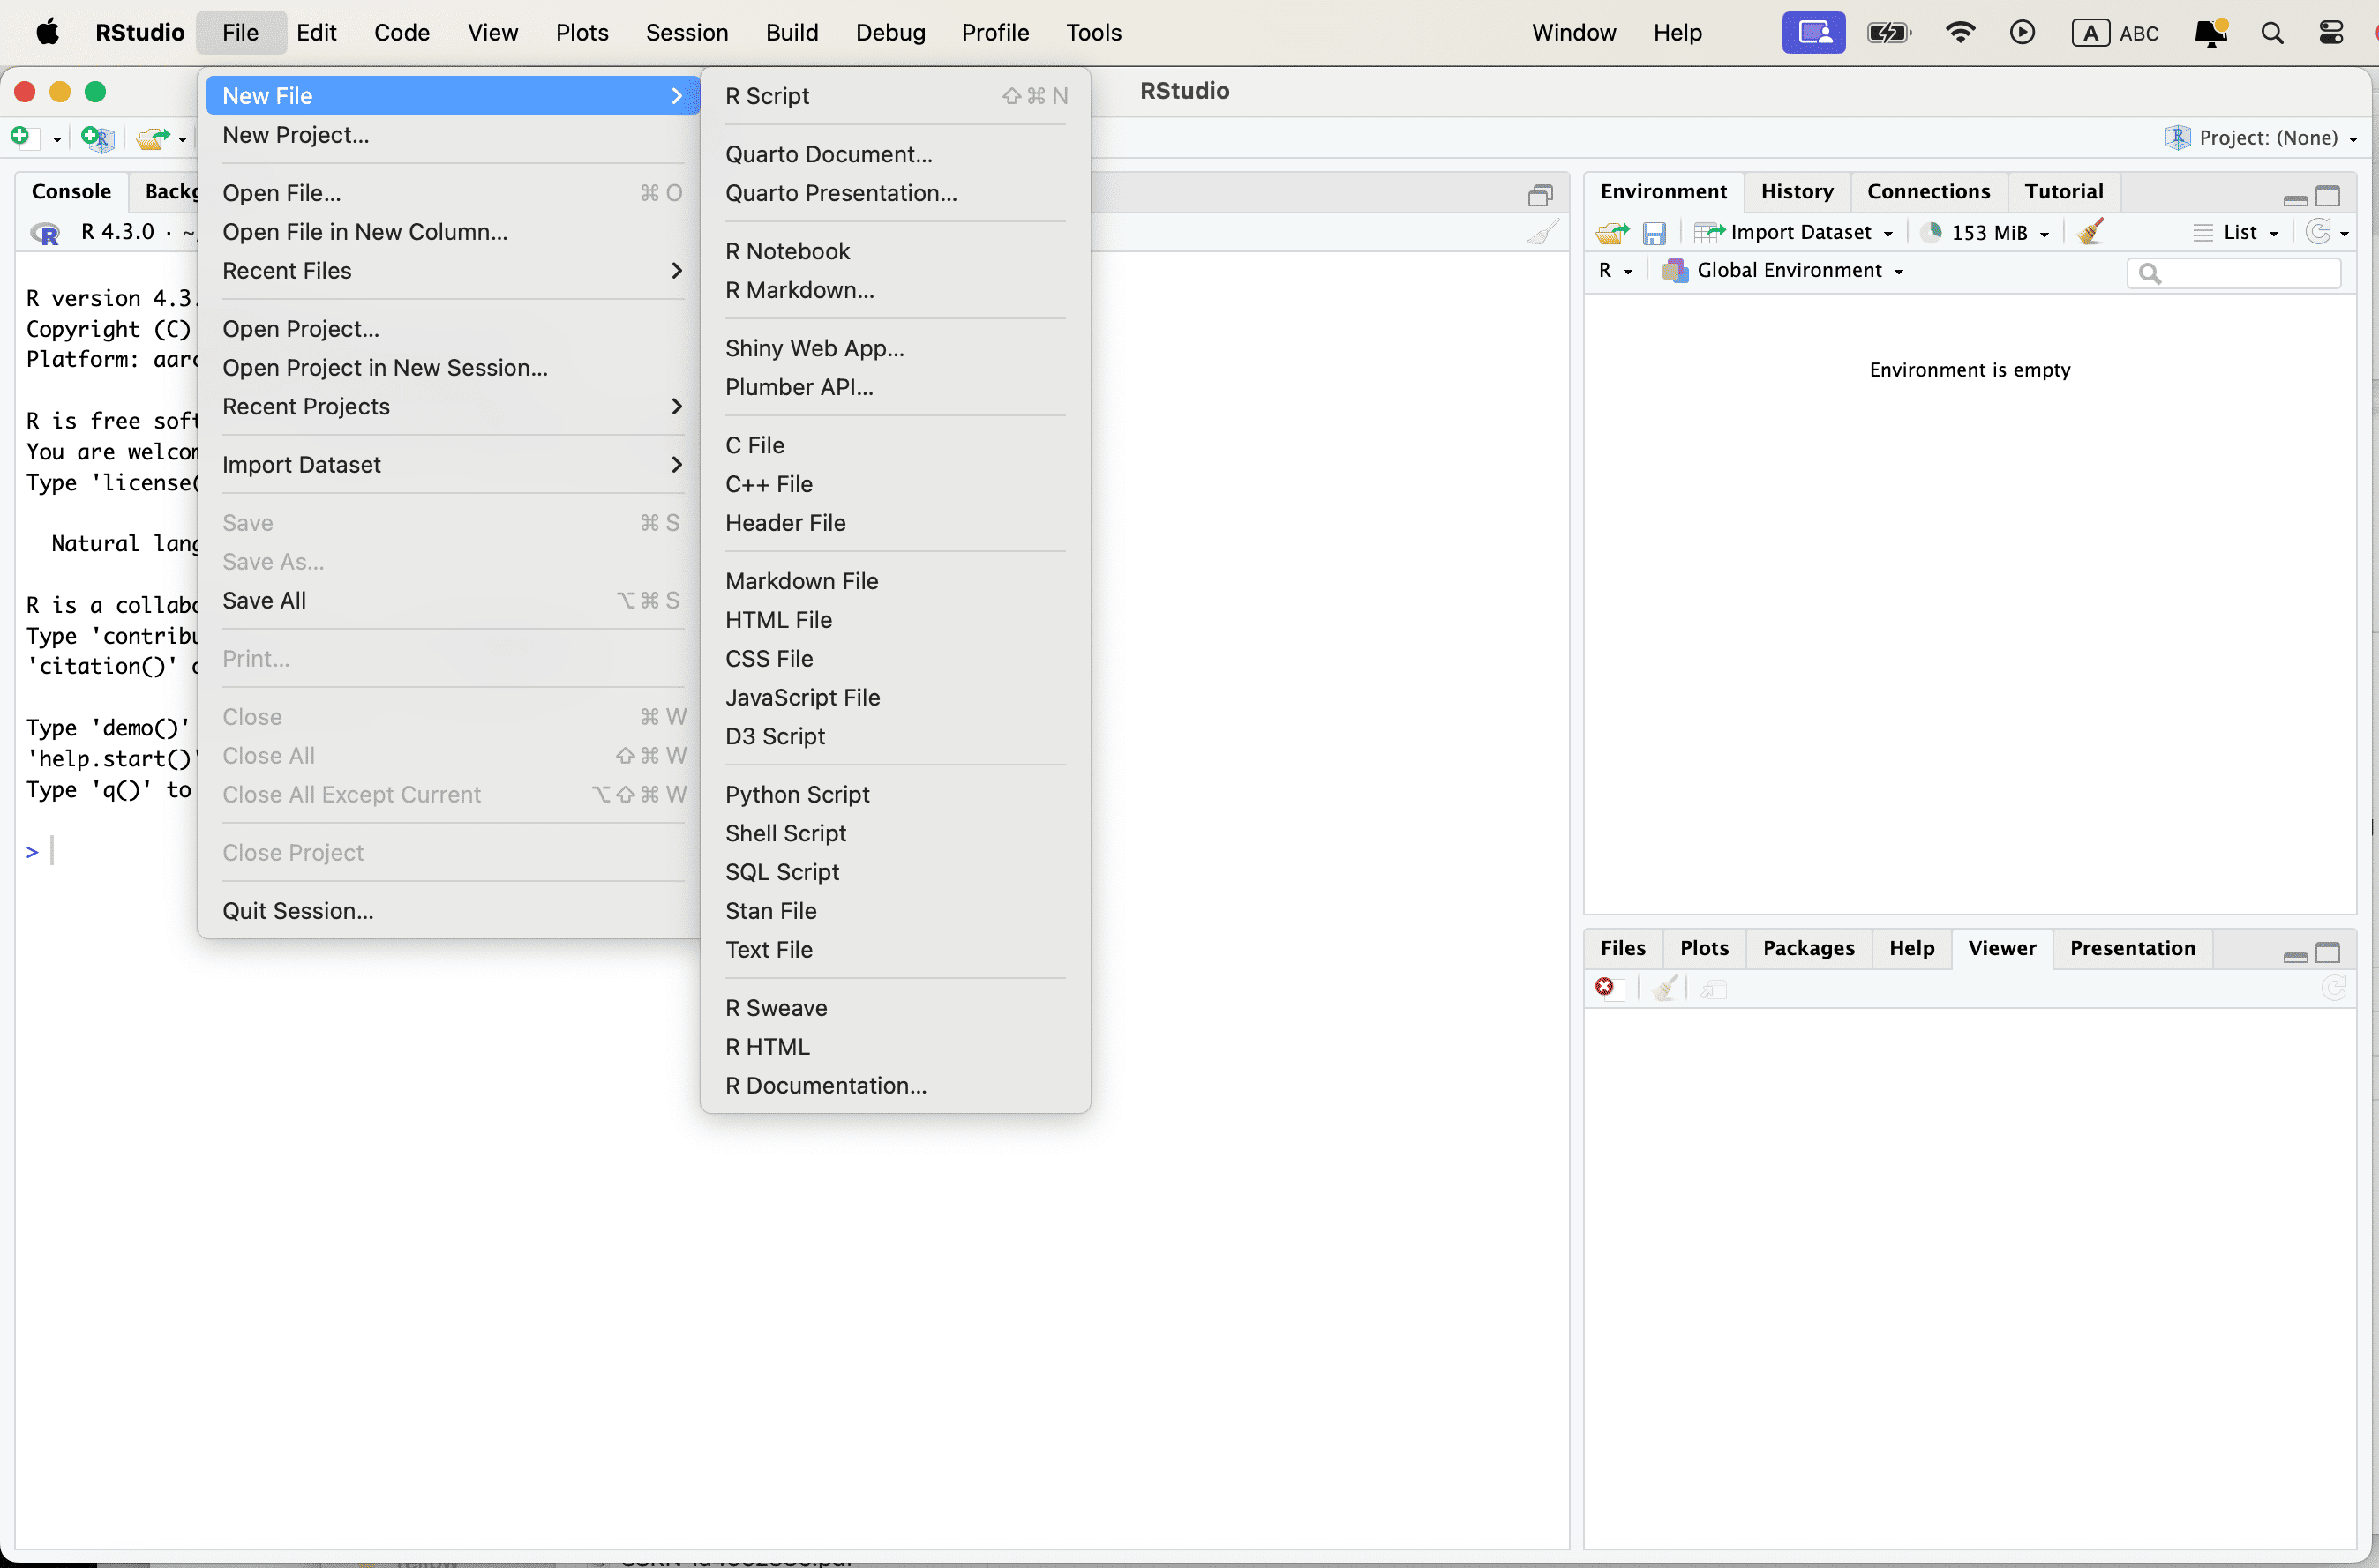Switch to the History tab
The height and width of the screenshot is (1568, 2379).
click(x=1797, y=191)
